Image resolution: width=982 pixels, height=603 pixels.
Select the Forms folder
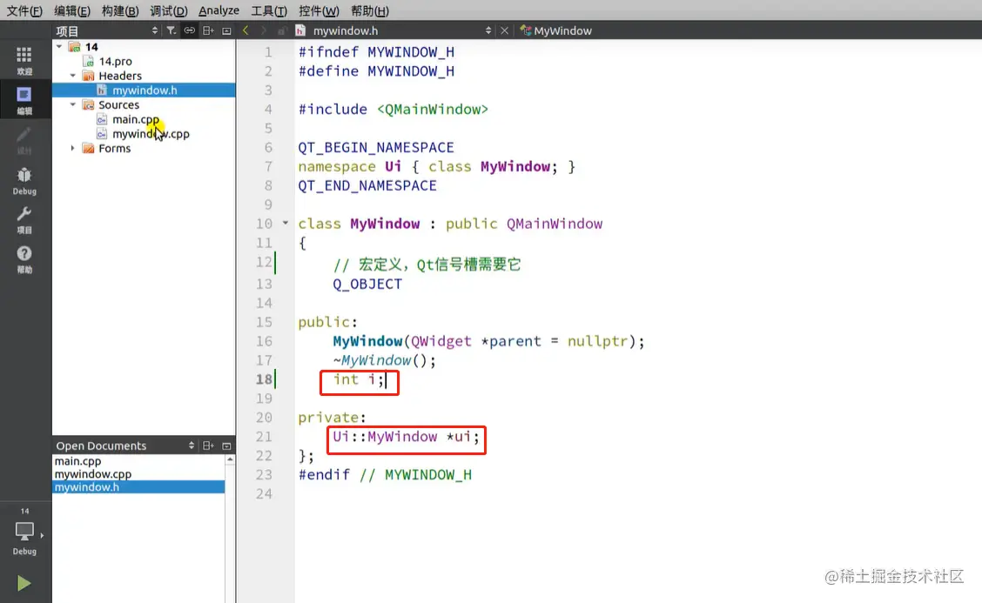tap(115, 148)
